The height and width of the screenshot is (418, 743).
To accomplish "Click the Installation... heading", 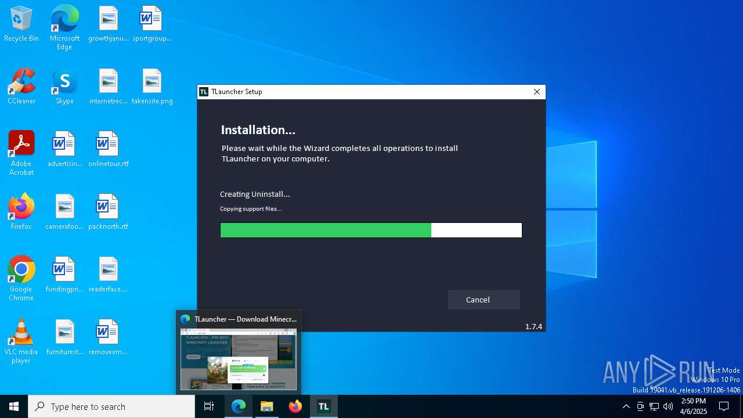I will tap(258, 129).
